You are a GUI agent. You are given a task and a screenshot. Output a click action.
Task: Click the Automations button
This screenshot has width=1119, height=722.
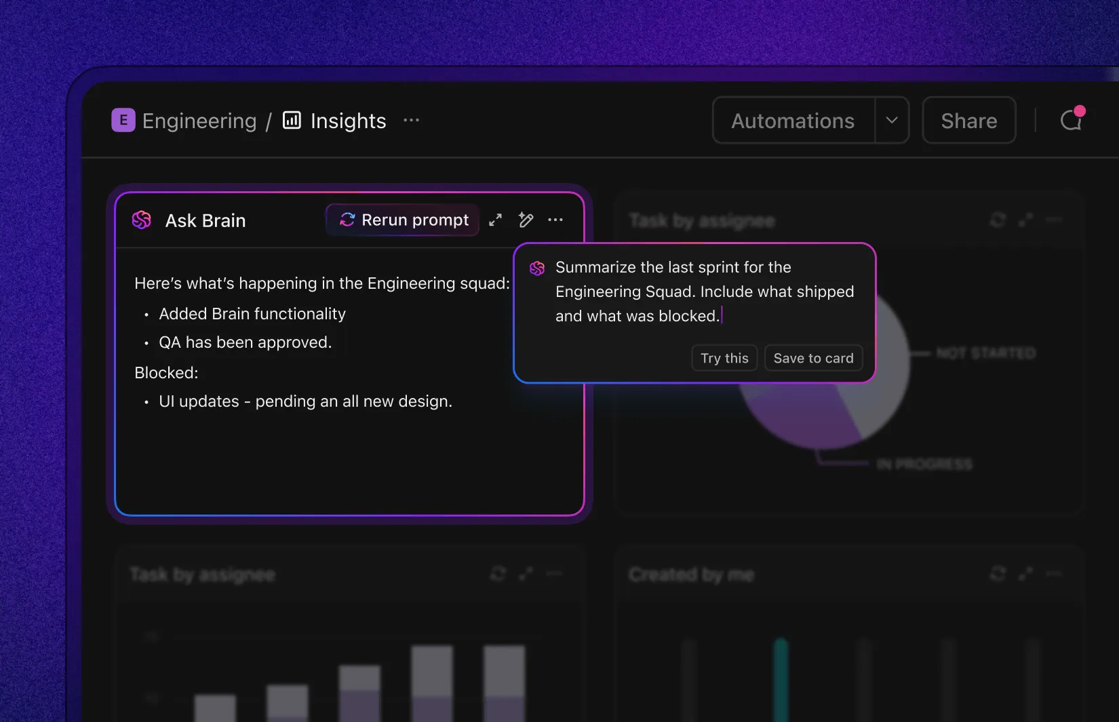(793, 120)
